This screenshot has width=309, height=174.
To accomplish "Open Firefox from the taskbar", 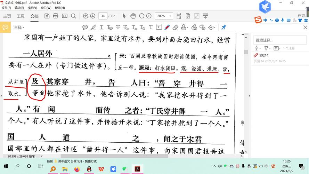I will pyautogui.click(x=77, y=169).
